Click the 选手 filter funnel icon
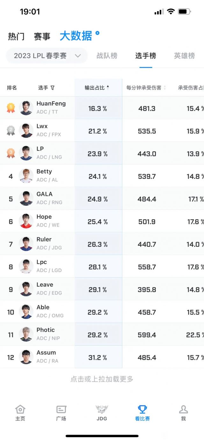Screen dimensions: 204x441 pyautogui.click(x=53, y=88)
